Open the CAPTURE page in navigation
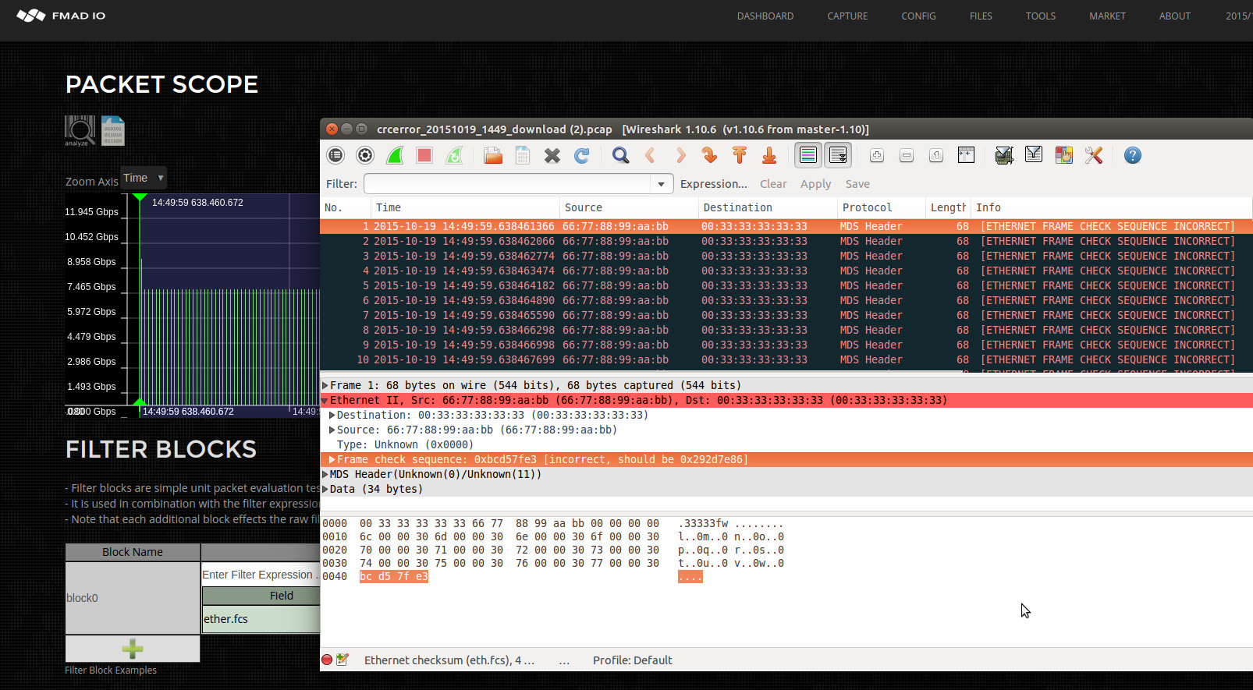The width and height of the screenshot is (1253, 690). [x=847, y=16]
